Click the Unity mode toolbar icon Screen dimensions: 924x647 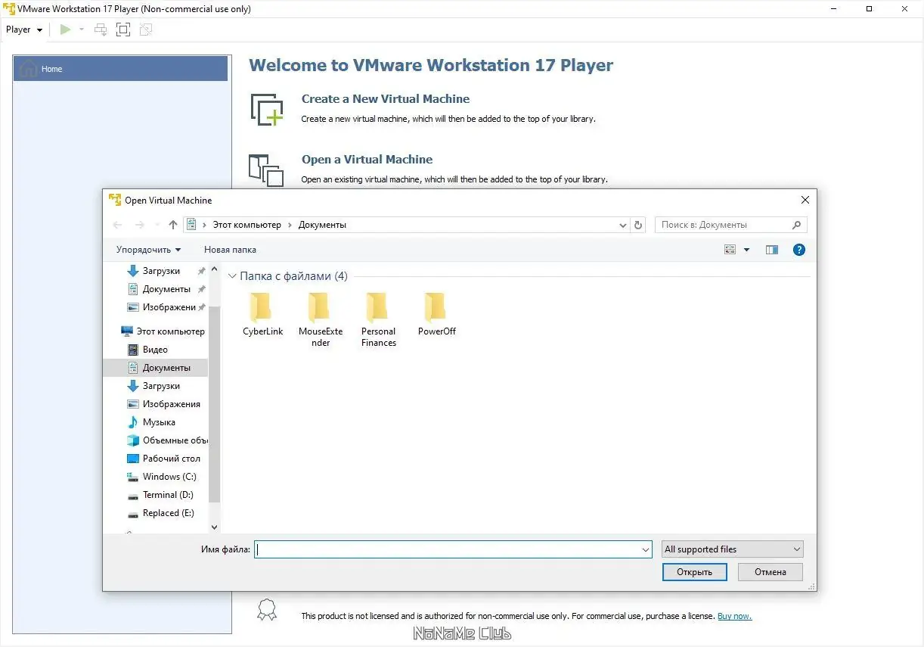146,30
